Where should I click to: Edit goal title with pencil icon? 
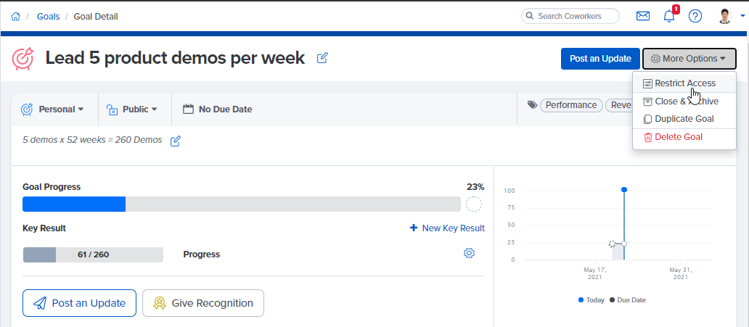[322, 58]
